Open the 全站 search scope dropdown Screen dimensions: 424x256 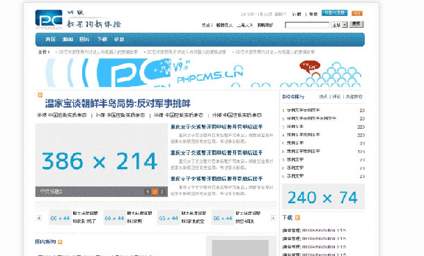point(339,25)
